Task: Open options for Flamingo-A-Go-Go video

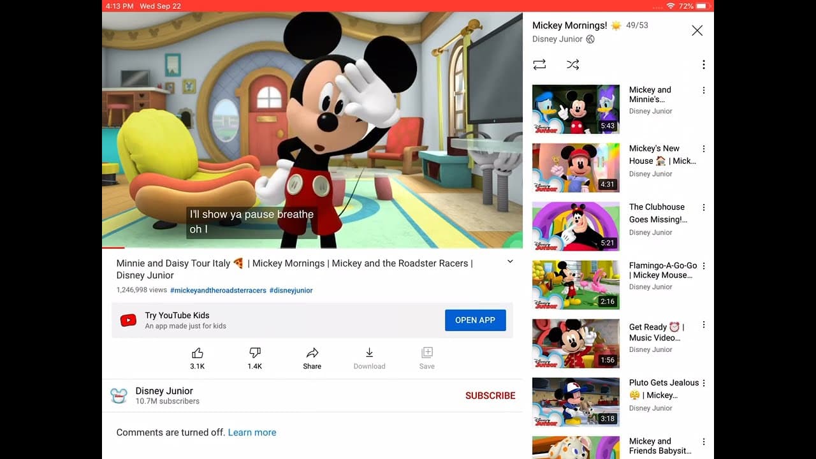Action: click(704, 266)
